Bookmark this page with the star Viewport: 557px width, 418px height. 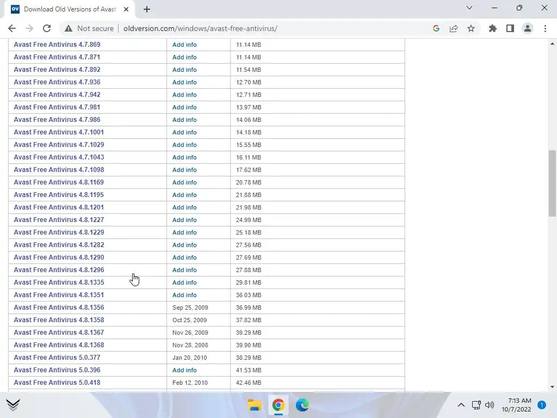(x=471, y=28)
